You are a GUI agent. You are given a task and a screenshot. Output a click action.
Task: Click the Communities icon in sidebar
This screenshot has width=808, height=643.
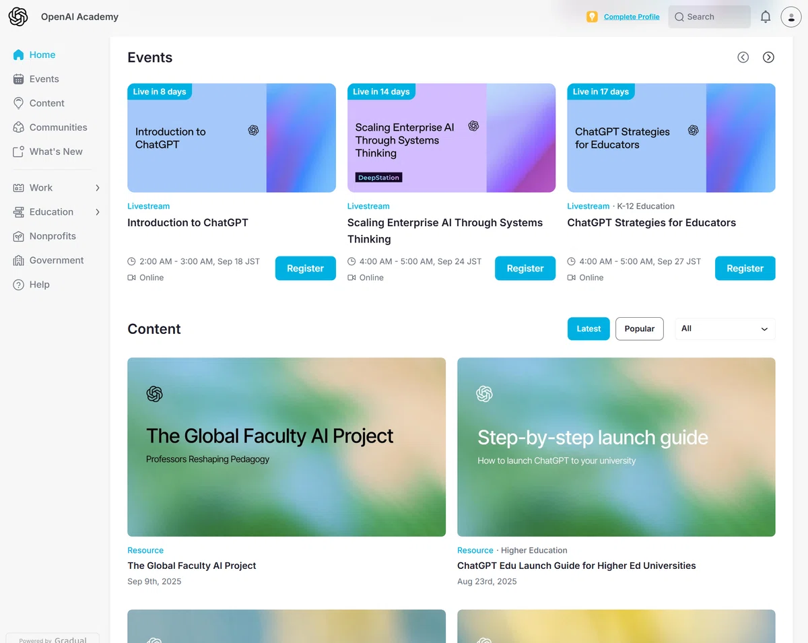pos(18,127)
